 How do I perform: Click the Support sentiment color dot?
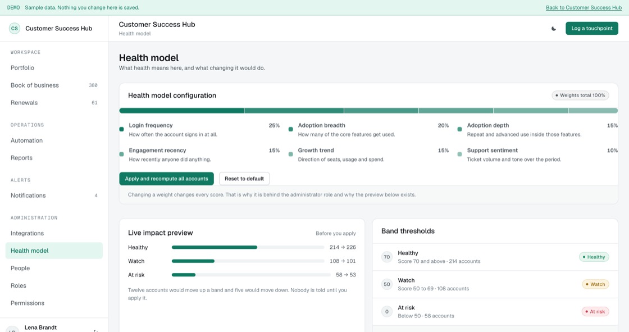(460, 154)
